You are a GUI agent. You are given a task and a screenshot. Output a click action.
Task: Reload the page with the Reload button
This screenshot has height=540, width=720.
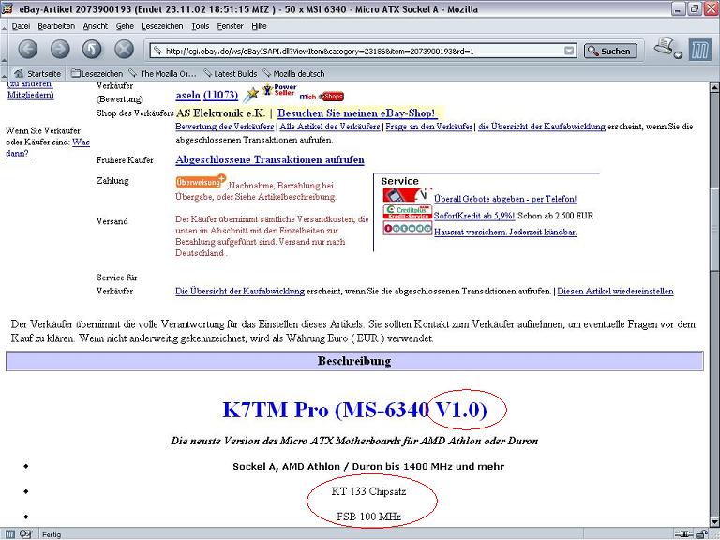(x=92, y=49)
